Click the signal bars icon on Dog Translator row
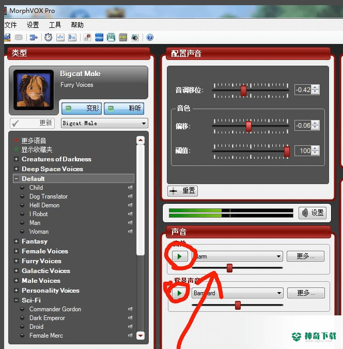Screen dimensions: 343x349 (x=130, y=196)
